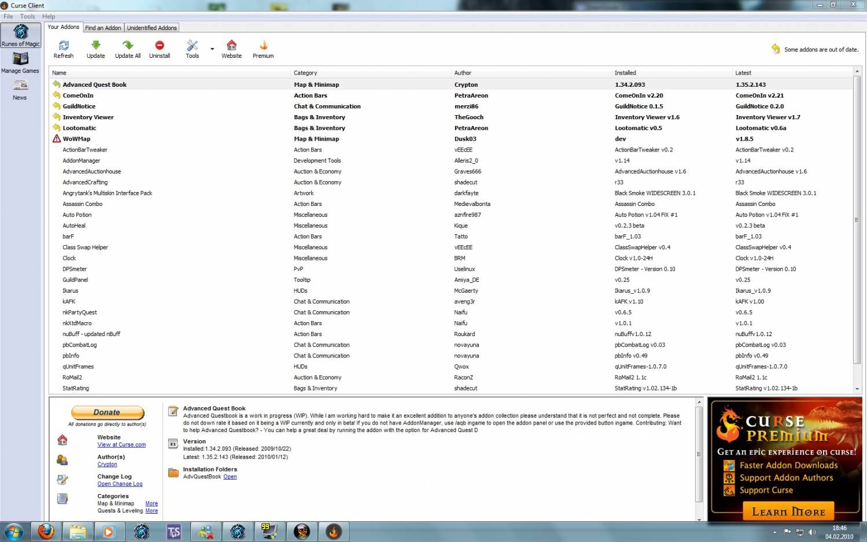Open the Crypton author link

[107, 464]
